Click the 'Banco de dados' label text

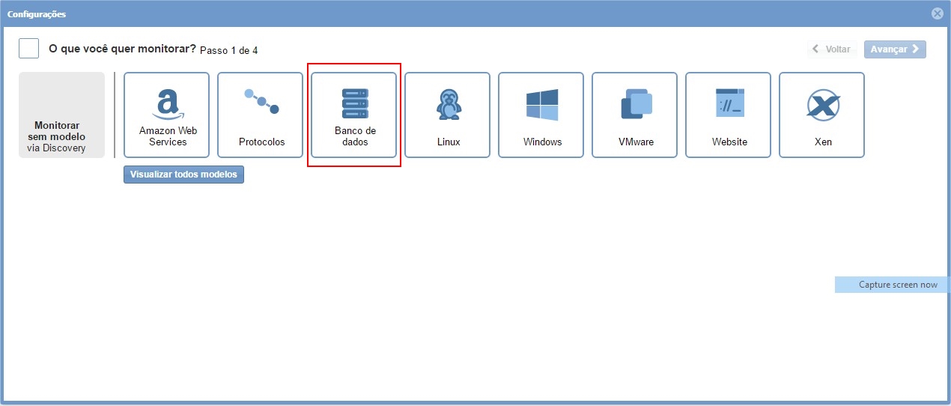(x=355, y=136)
